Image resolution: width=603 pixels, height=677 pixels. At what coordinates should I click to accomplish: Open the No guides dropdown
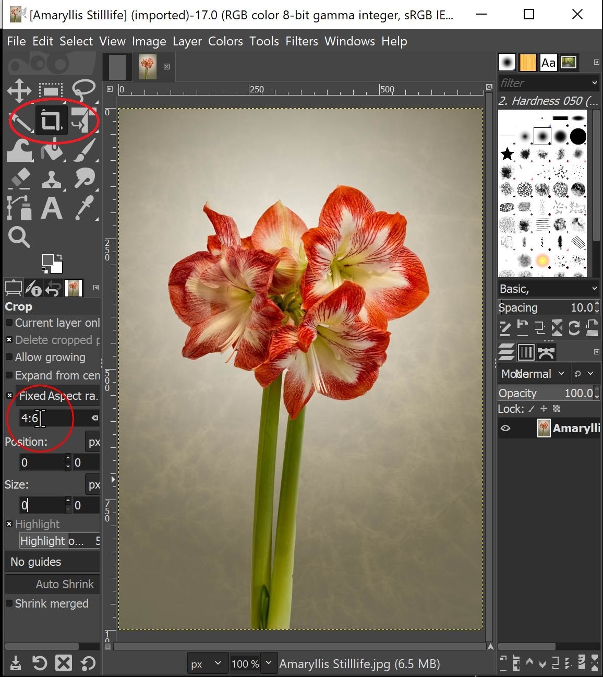pyautogui.click(x=52, y=562)
